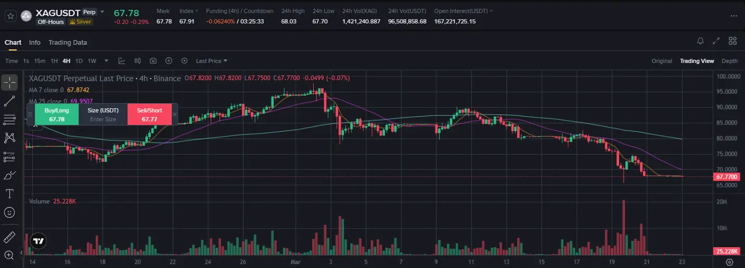745x268 pixels.
Task: Switch to the Original chart view
Action: [662, 61]
